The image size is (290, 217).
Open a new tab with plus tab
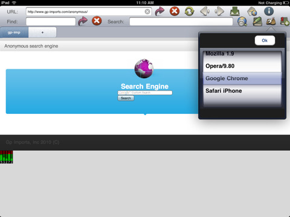pyautogui.click(x=42, y=33)
